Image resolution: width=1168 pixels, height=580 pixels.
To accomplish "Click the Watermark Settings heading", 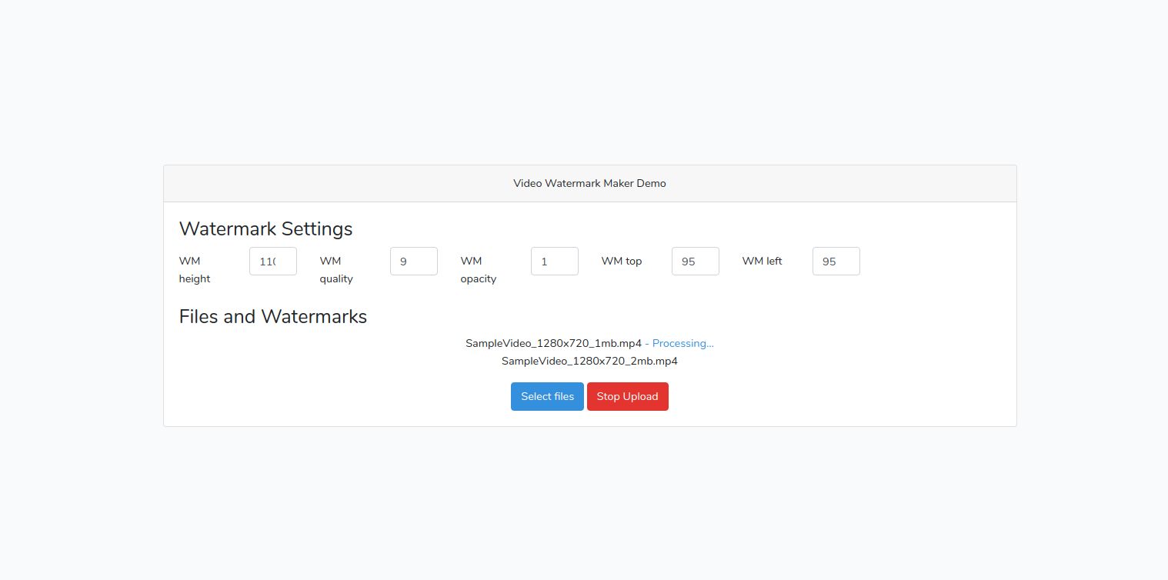I will pyautogui.click(x=265, y=229).
